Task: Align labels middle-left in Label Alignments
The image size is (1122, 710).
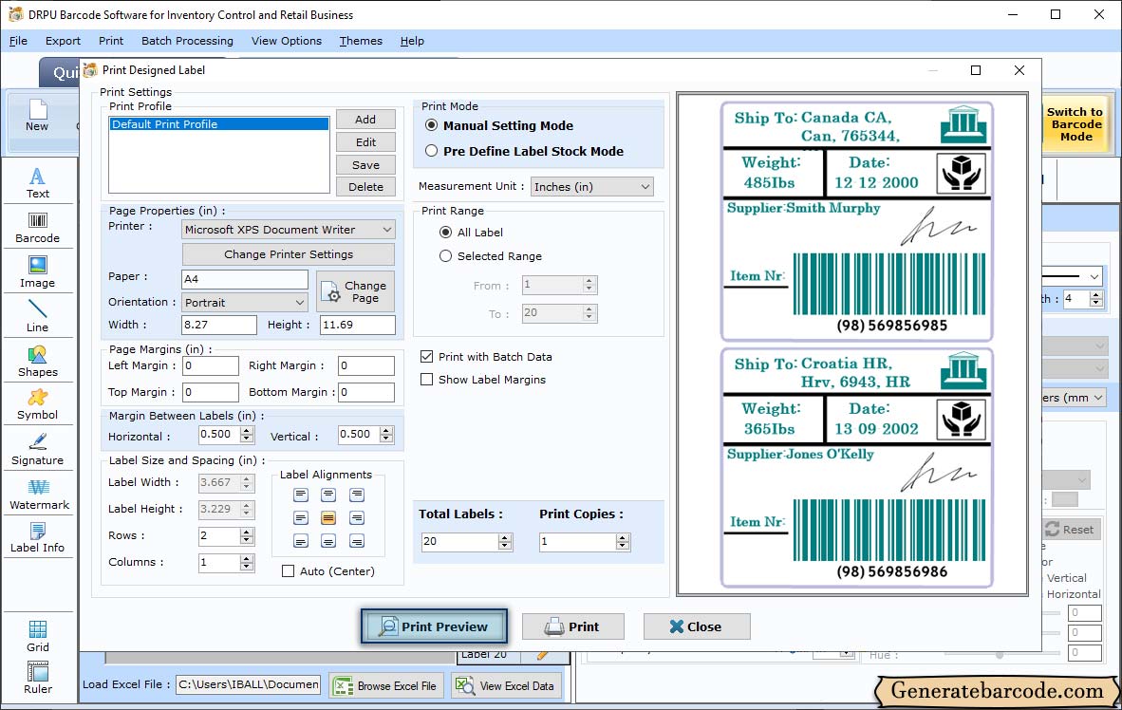Action: coord(301,518)
